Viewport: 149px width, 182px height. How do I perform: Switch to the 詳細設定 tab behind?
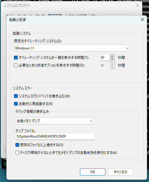(55, 14)
